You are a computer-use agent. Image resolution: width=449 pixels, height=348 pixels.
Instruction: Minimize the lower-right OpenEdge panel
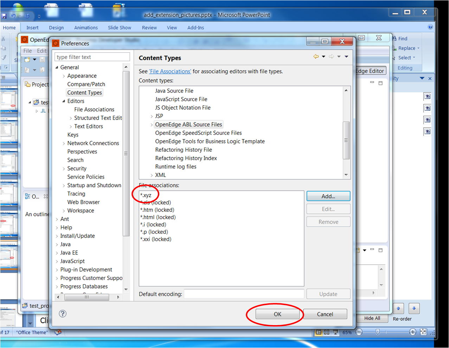(x=372, y=250)
